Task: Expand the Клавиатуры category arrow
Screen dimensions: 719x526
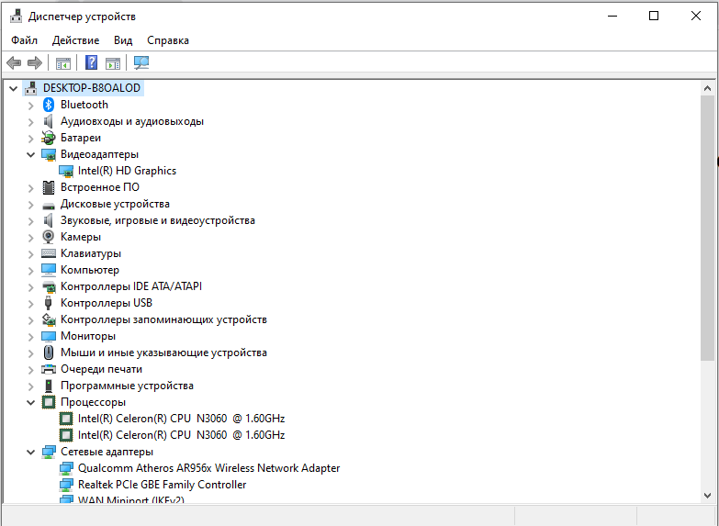Action: click(30, 253)
